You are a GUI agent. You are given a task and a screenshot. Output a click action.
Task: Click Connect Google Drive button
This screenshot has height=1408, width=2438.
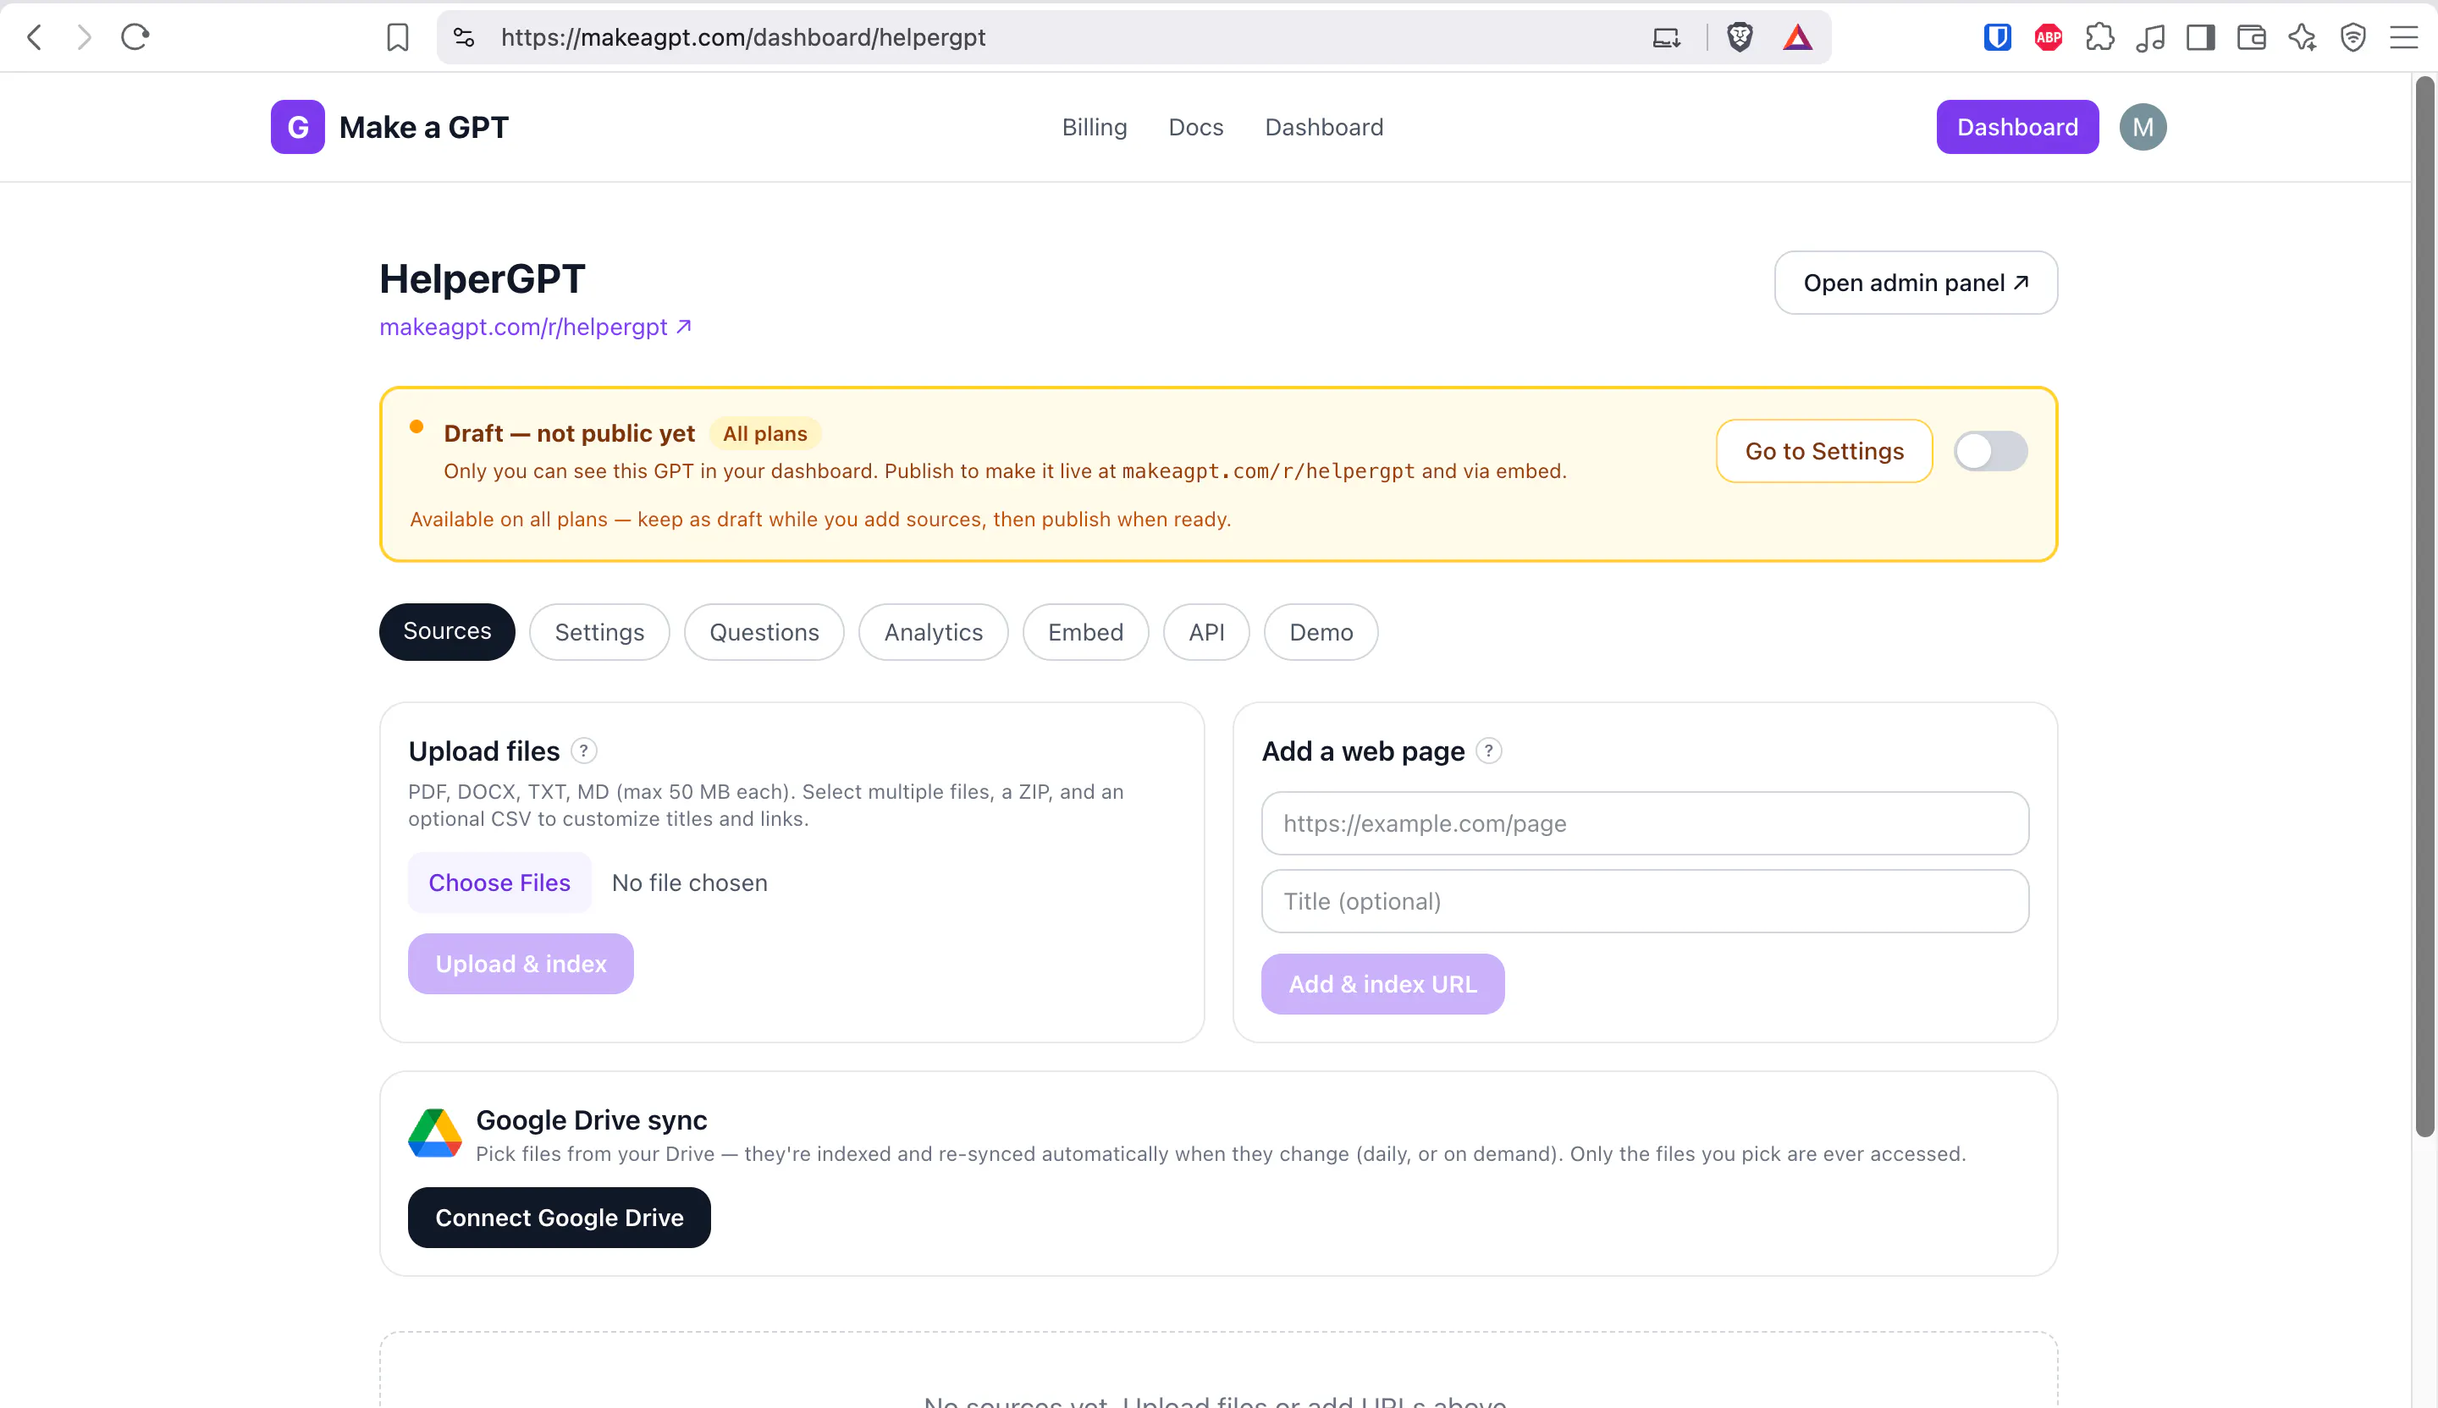pos(560,1218)
